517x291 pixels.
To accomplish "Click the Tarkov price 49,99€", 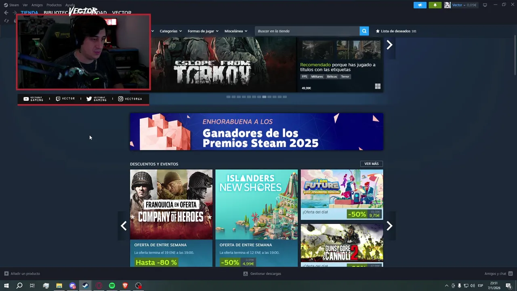I will tap(306, 88).
